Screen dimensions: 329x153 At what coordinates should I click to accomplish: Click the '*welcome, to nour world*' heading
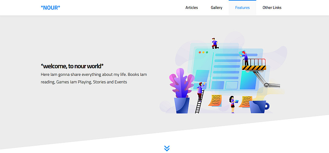[72, 66]
